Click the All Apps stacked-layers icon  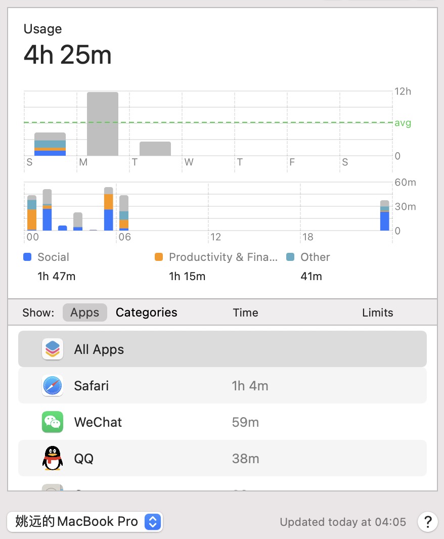point(53,349)
